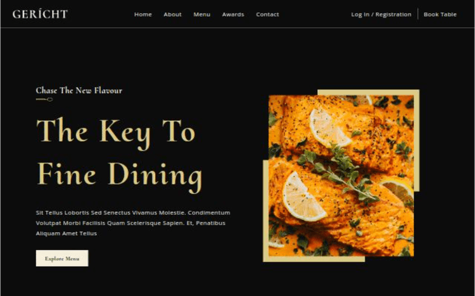Screen dimensions: 475x296
Task: Click the gold frame bar below the photo
Action: [314, 259]
